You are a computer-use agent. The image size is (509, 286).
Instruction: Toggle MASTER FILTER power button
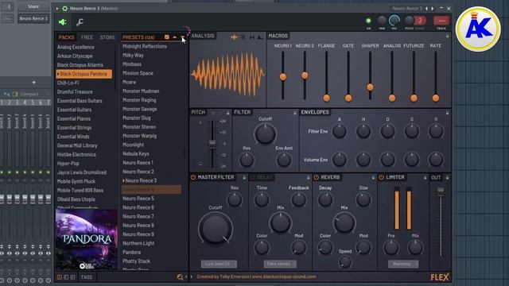click(x=193, y=177)
